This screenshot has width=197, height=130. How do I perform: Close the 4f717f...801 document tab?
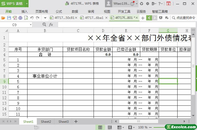point(137,18)
